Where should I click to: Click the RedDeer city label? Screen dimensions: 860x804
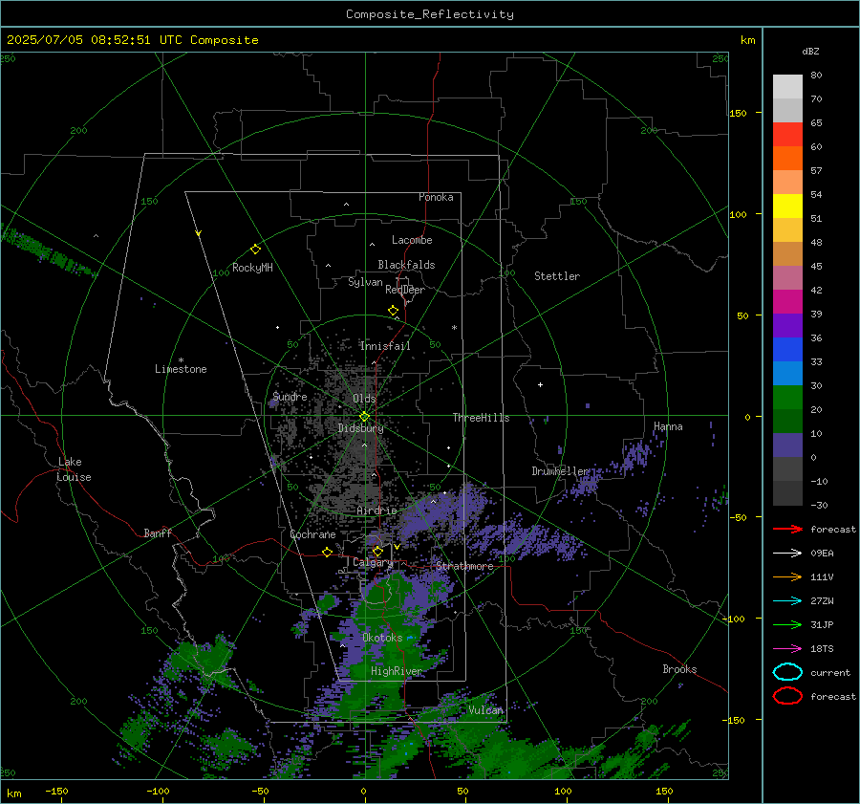pyautogui.click(x=405, y=290)
